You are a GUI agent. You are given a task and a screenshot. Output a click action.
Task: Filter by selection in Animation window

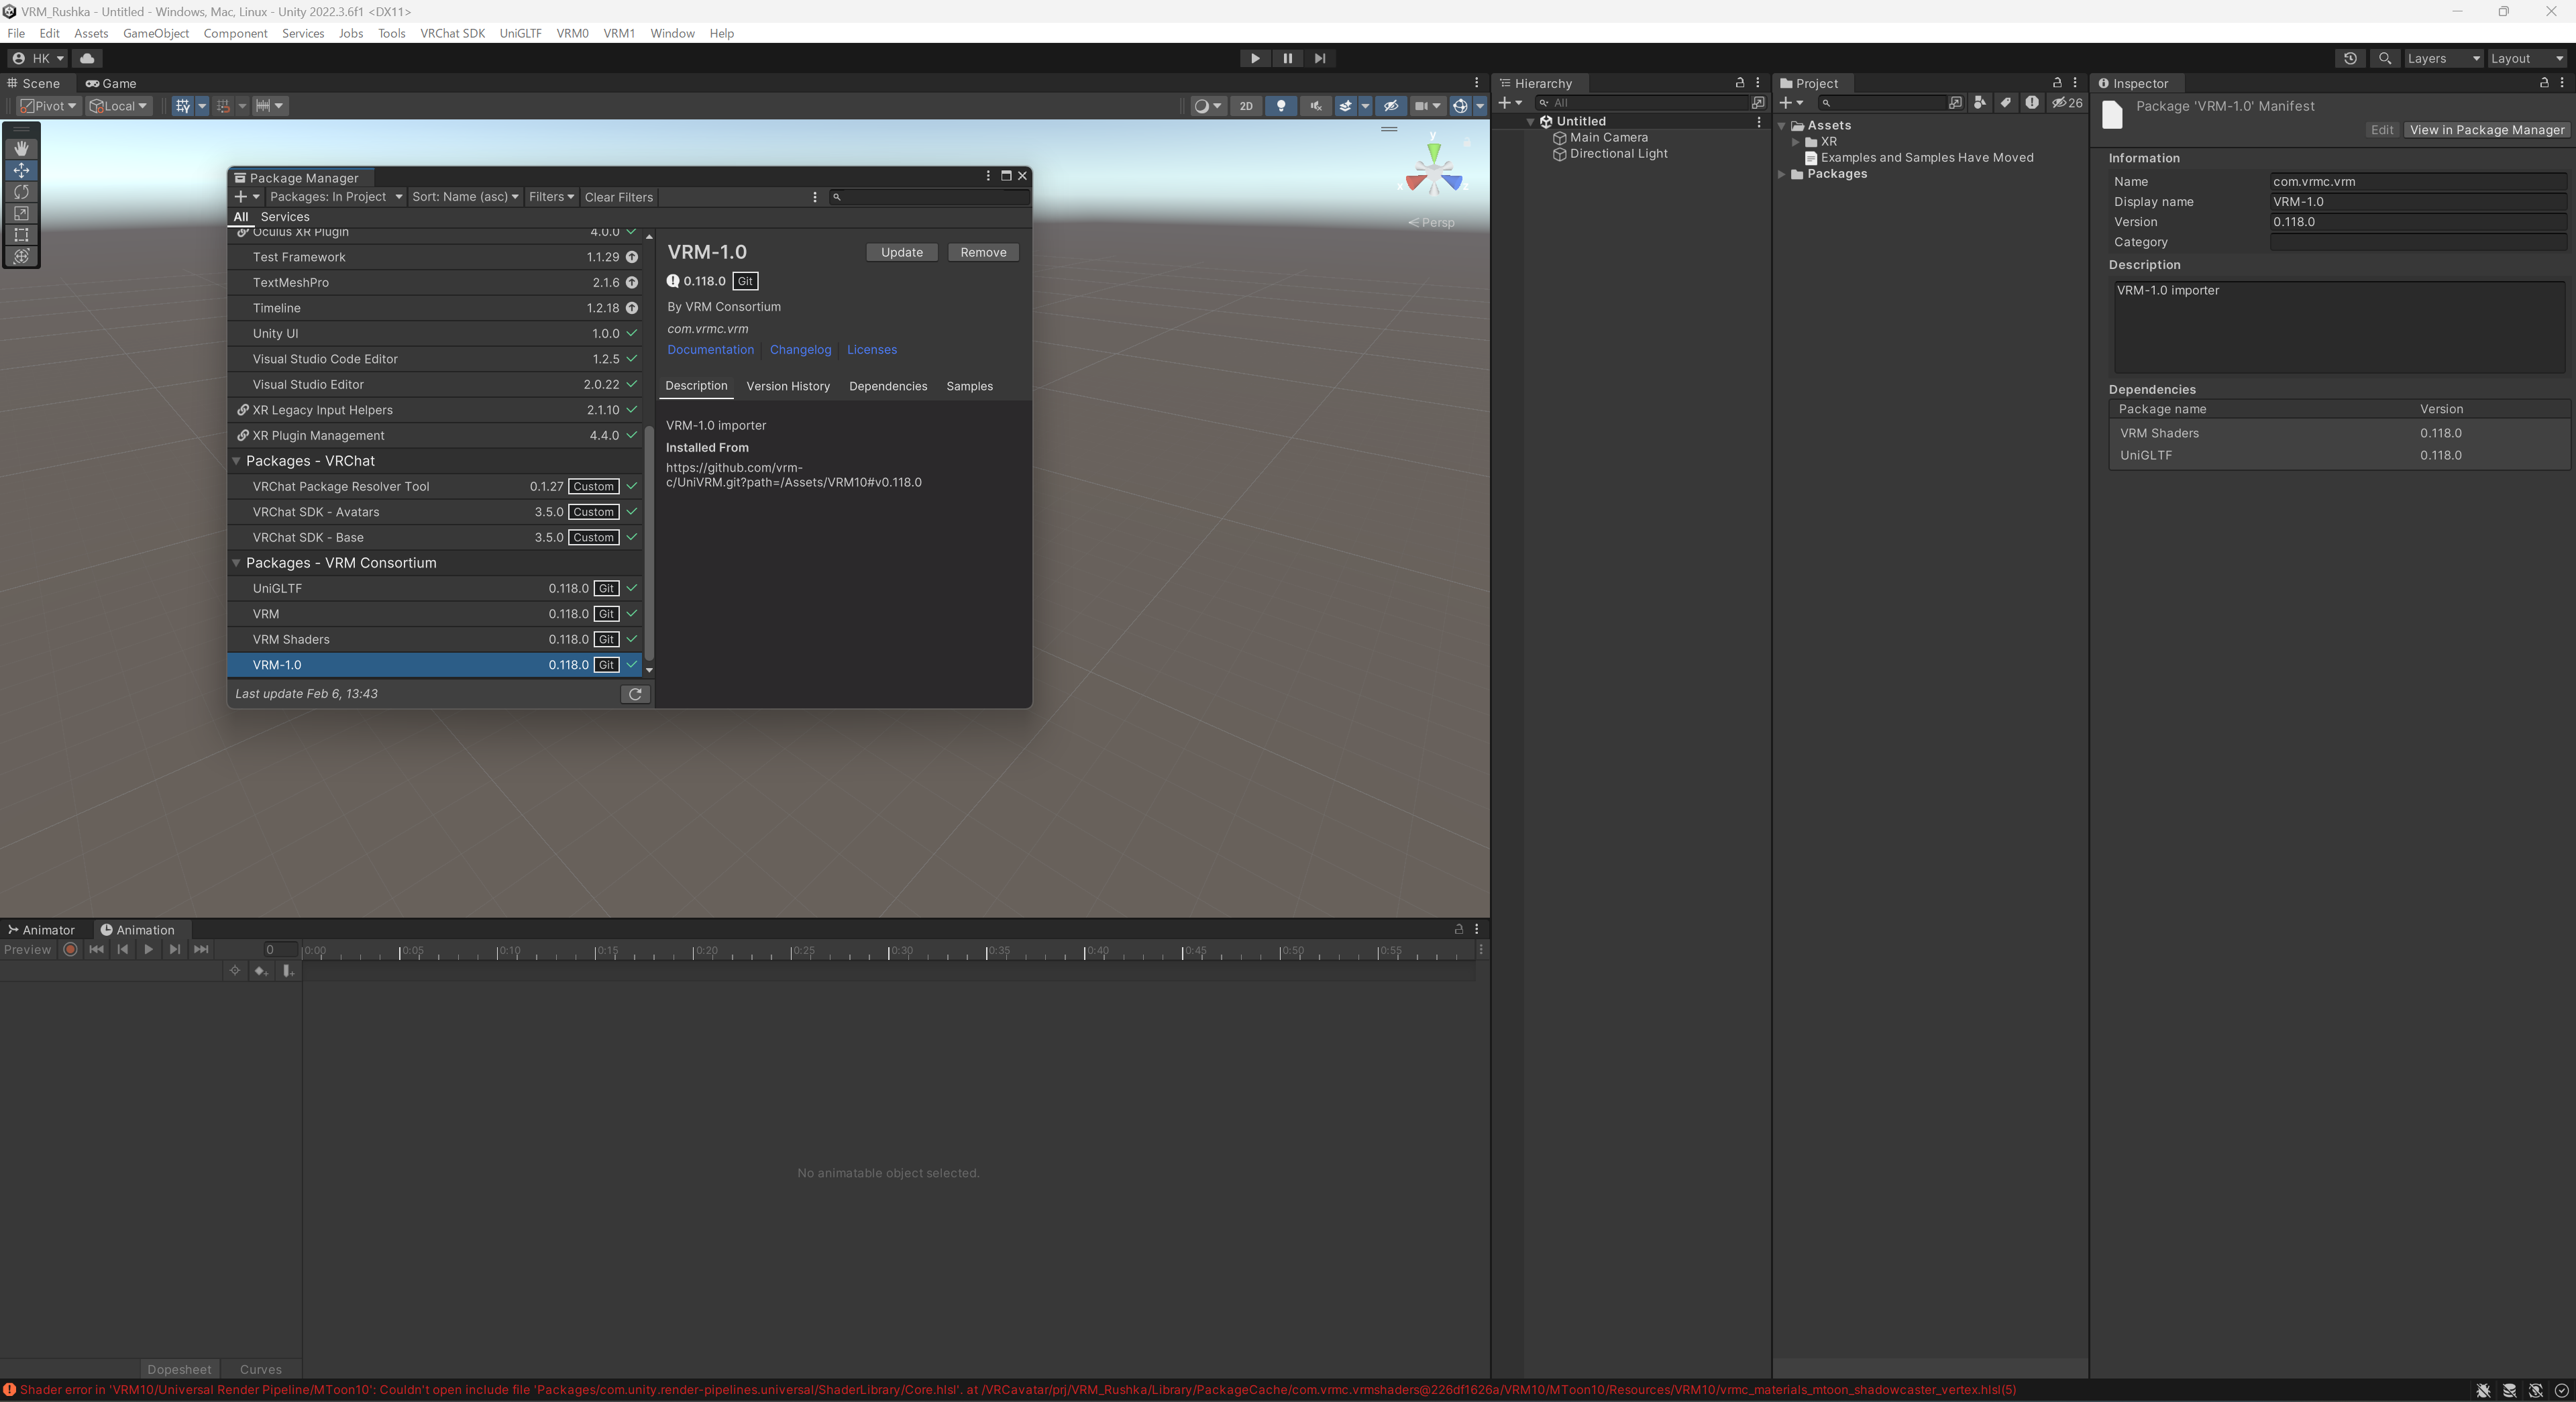tap(235, 971)
